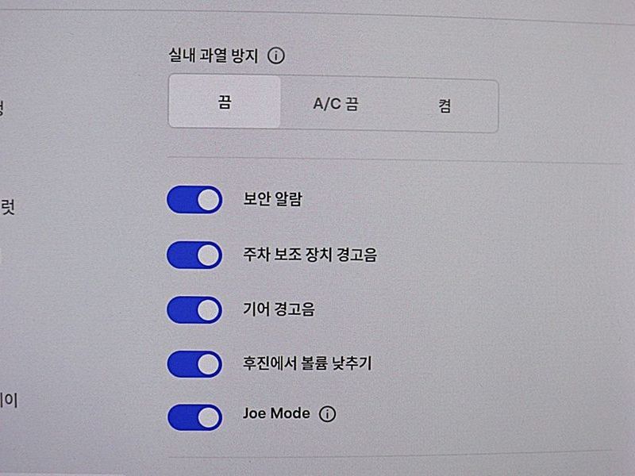Turn off the 기어 경고음 switch
This screenshot has width=635, height=476.
coord(194,310)
